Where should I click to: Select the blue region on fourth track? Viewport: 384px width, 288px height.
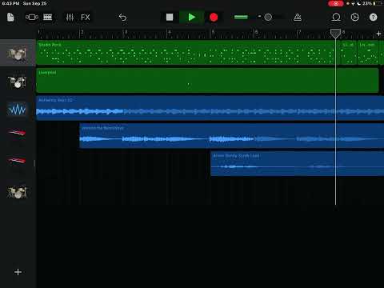coord(232,136)
